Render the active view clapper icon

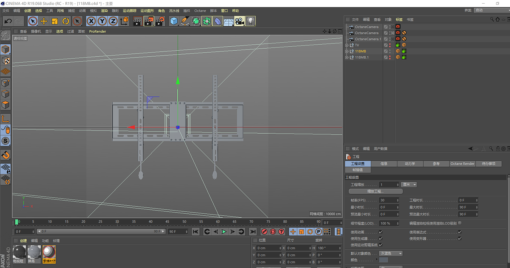click(137, 21)
